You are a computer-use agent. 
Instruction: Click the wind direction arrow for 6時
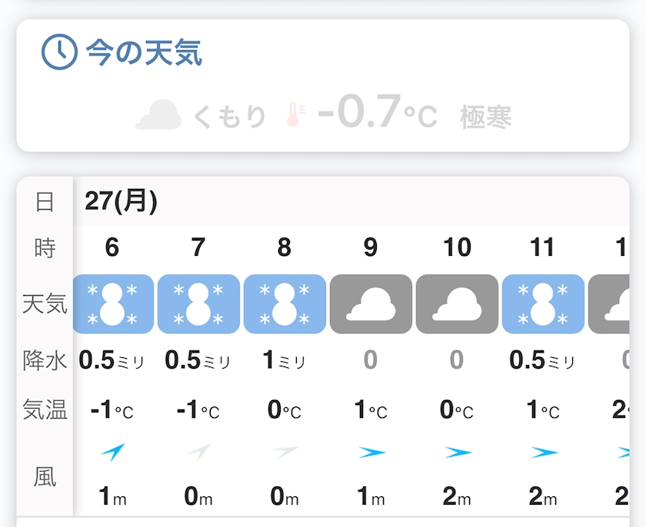[x=112, y=452]
